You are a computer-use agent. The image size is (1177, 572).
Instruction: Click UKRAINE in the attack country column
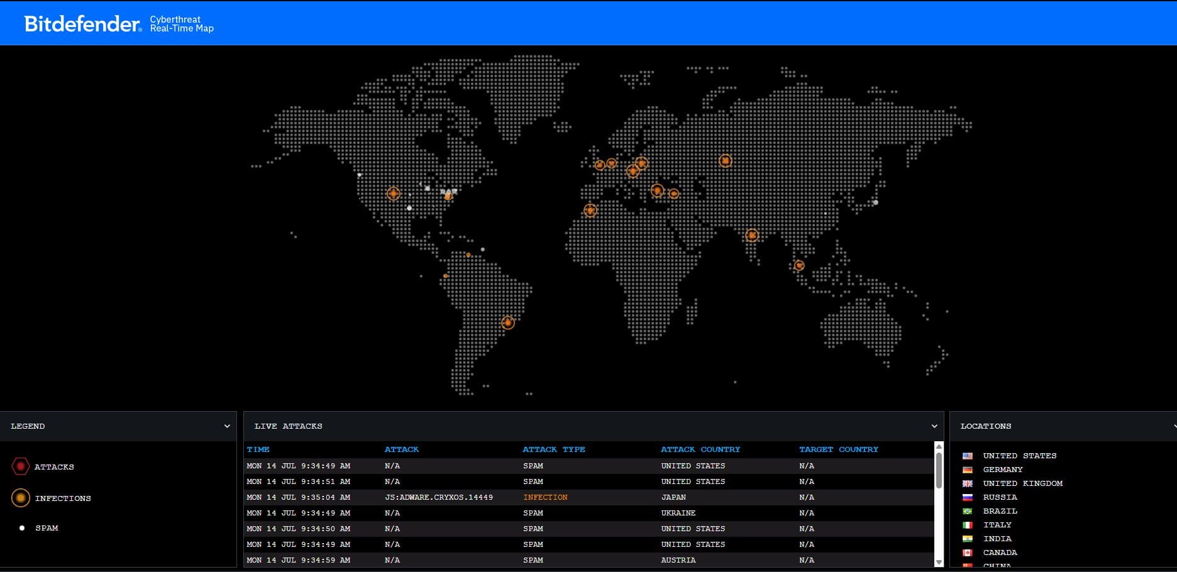point(678,513)
